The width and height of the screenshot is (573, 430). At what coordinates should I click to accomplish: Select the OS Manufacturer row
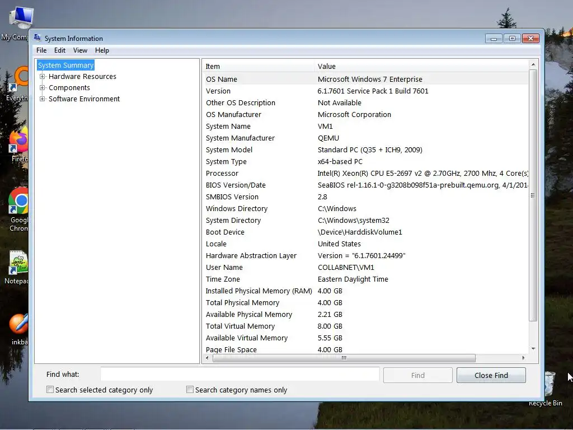pos(365,114)
